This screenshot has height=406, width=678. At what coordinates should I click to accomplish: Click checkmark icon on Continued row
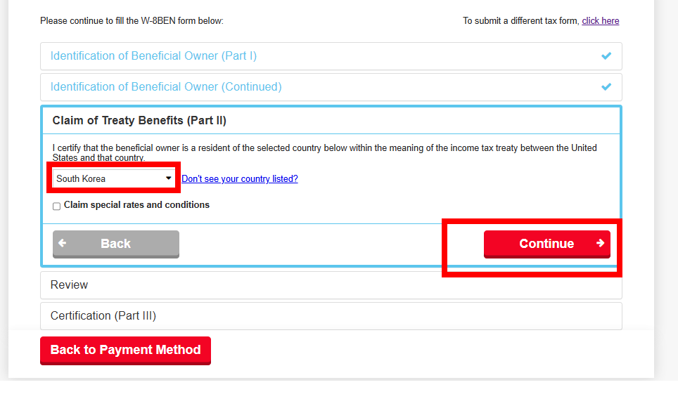606,87
